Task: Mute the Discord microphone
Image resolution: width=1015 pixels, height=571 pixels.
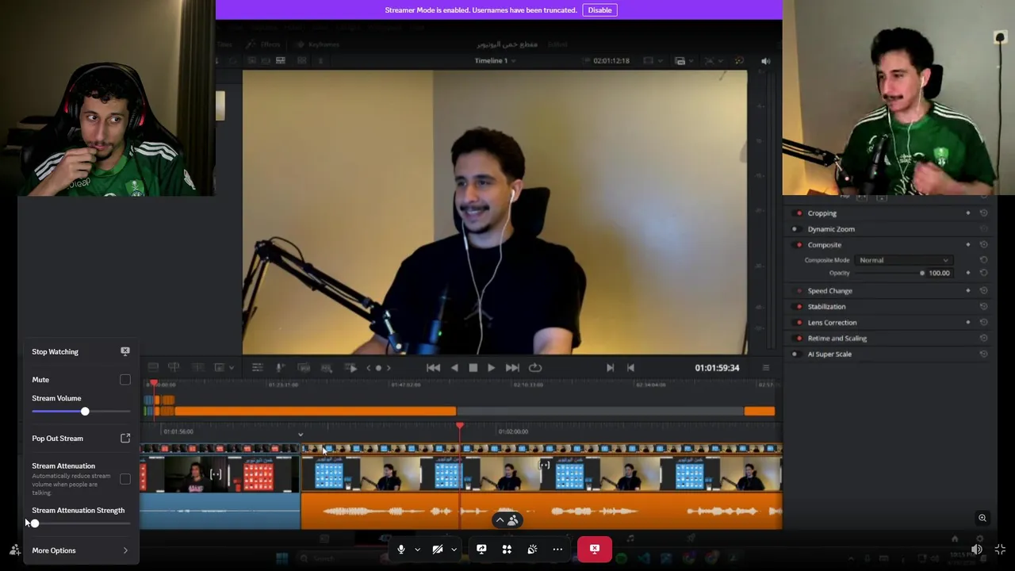Action: point(401,549)
